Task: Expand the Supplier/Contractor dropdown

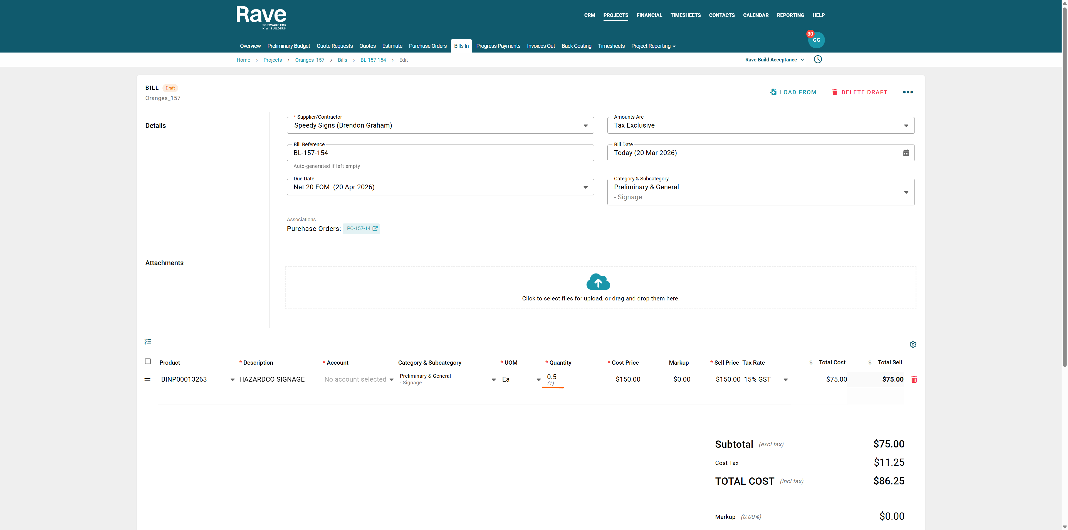Action: pos(585,126)
